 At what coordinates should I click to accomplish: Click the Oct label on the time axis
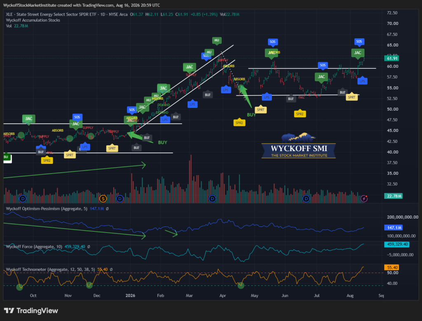click(33, 295)
